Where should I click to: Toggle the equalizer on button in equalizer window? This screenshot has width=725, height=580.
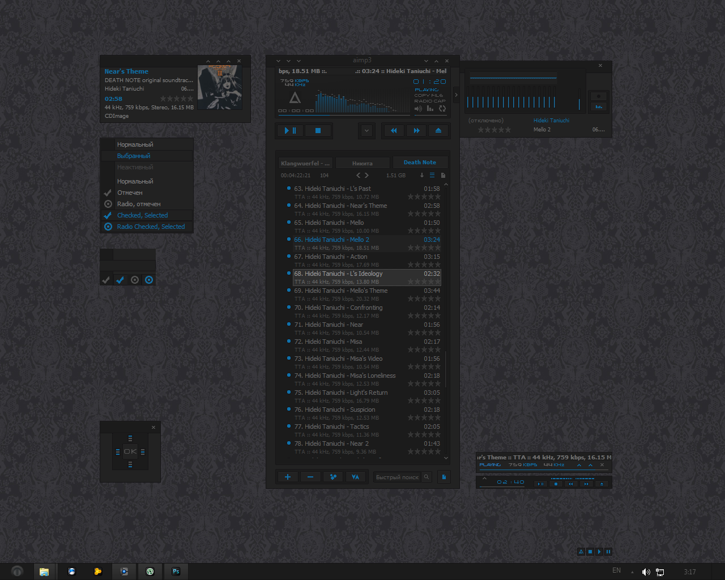point(599,106)
